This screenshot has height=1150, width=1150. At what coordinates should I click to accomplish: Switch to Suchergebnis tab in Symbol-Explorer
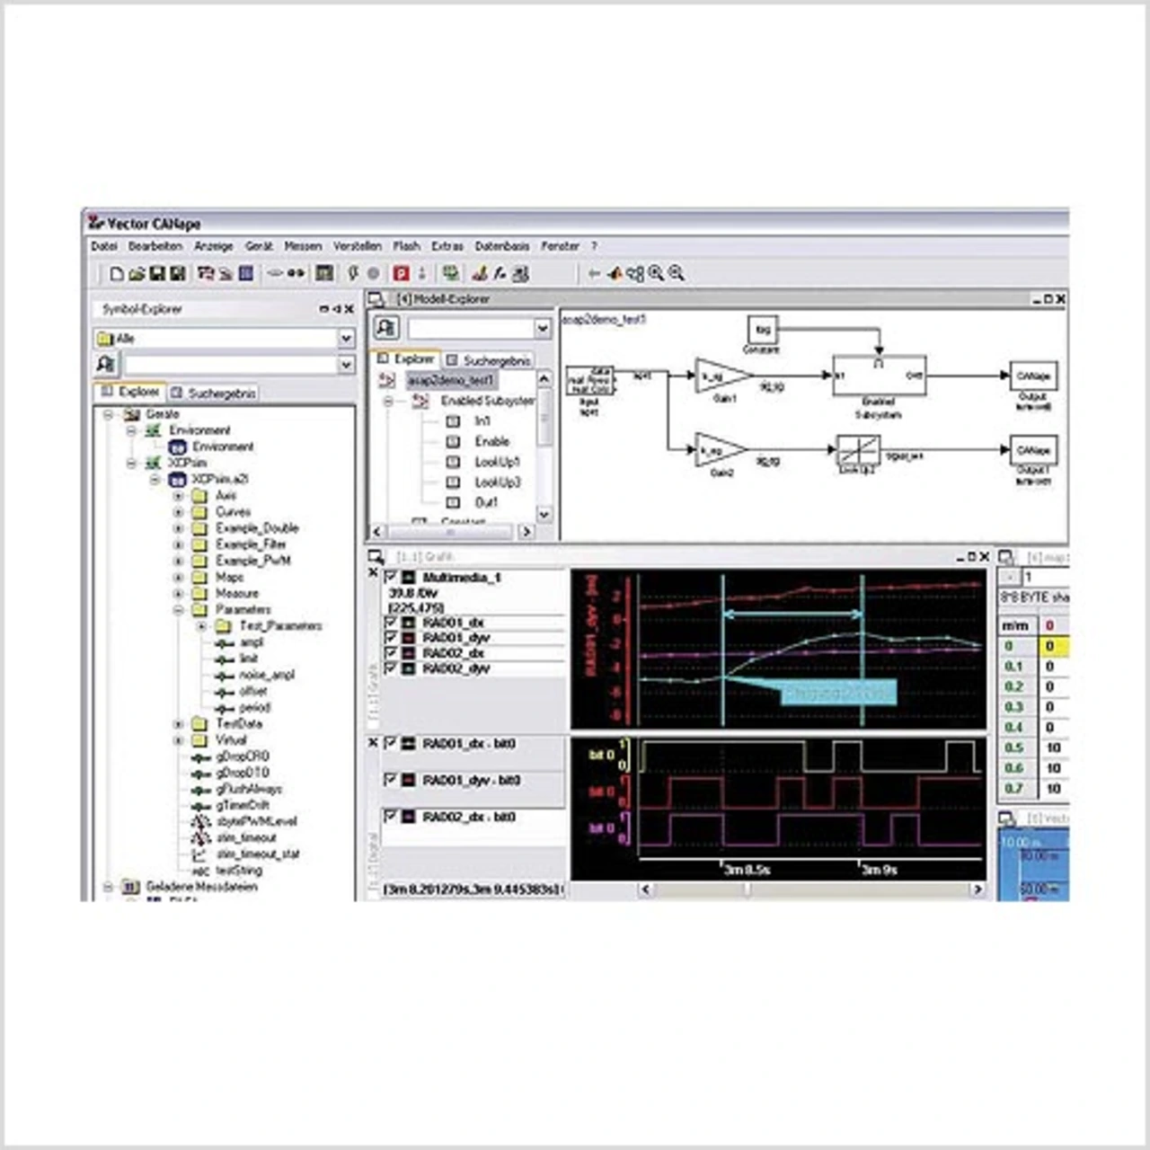[x=214, y=393]
